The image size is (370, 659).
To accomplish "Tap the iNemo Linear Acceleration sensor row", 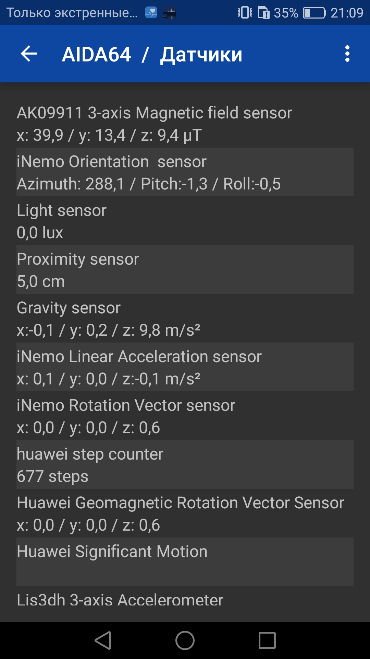I will click(185, 367).
